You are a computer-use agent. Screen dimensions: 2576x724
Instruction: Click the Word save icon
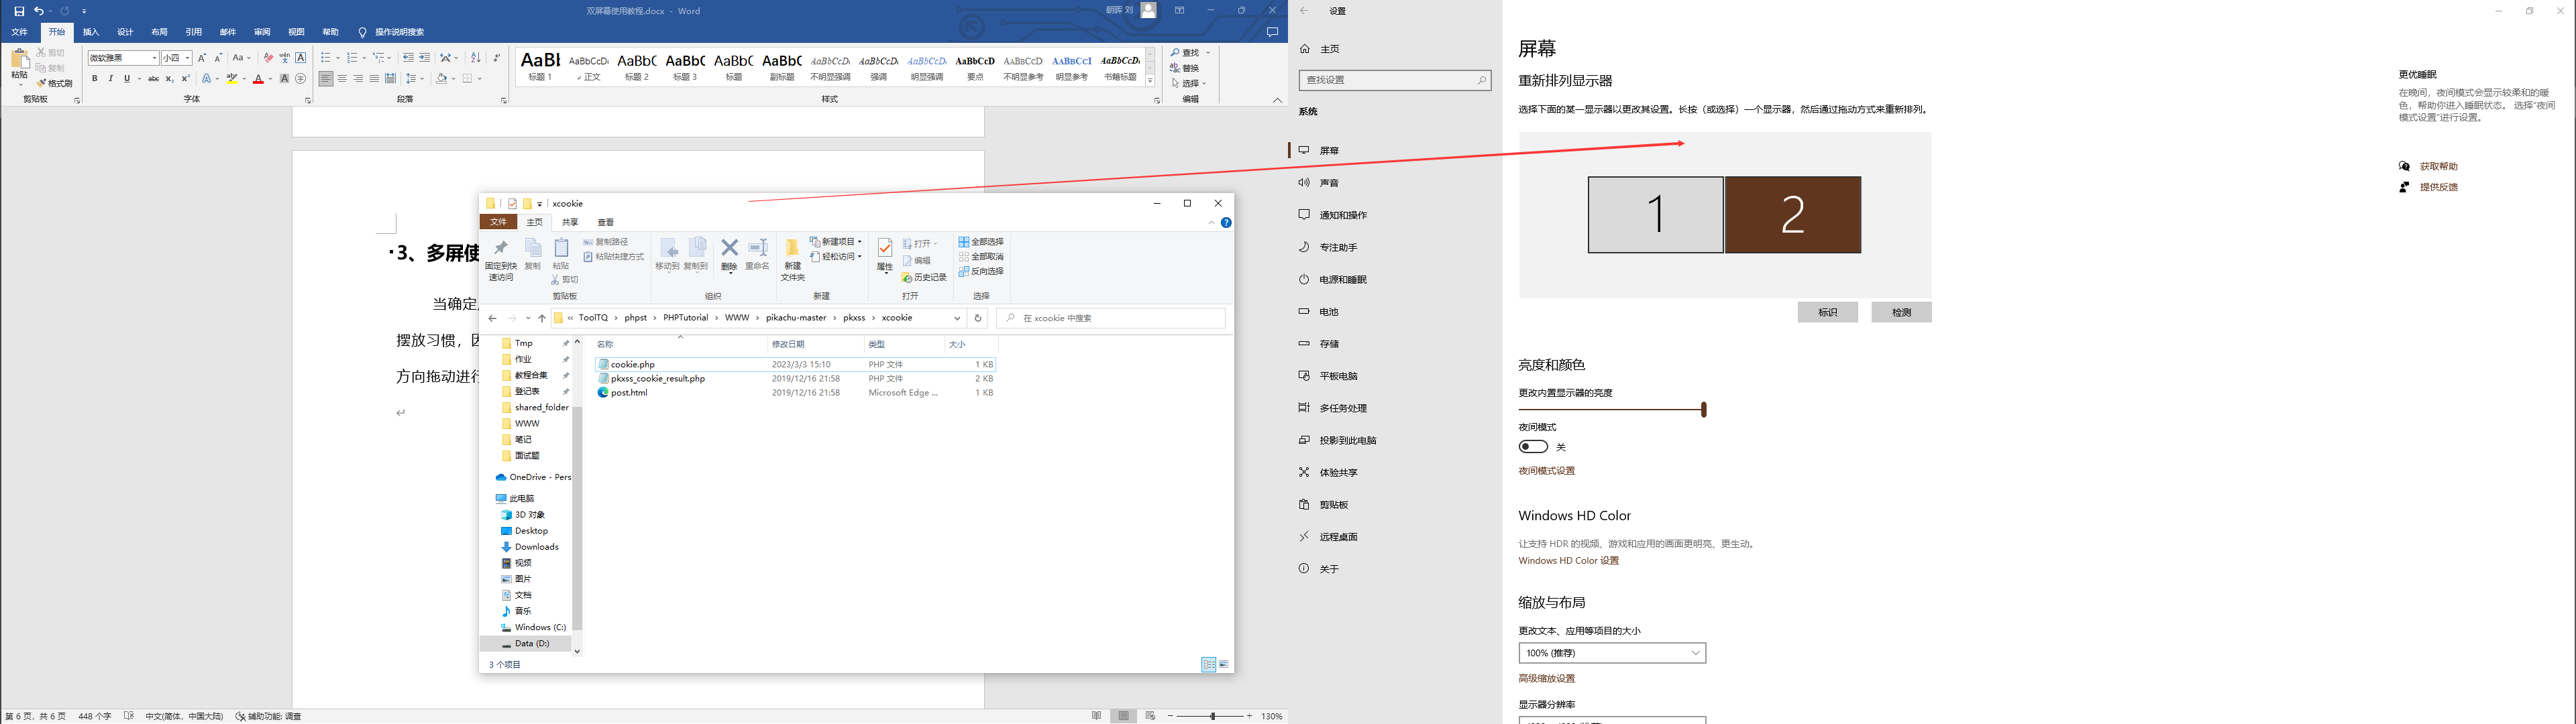pos(19,11)
